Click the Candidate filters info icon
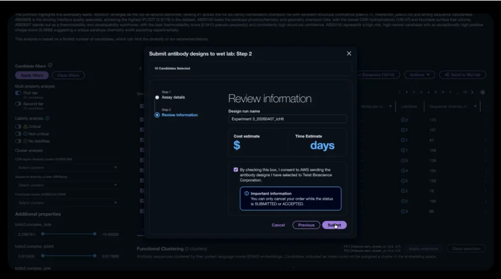 [x=50, y=66]
